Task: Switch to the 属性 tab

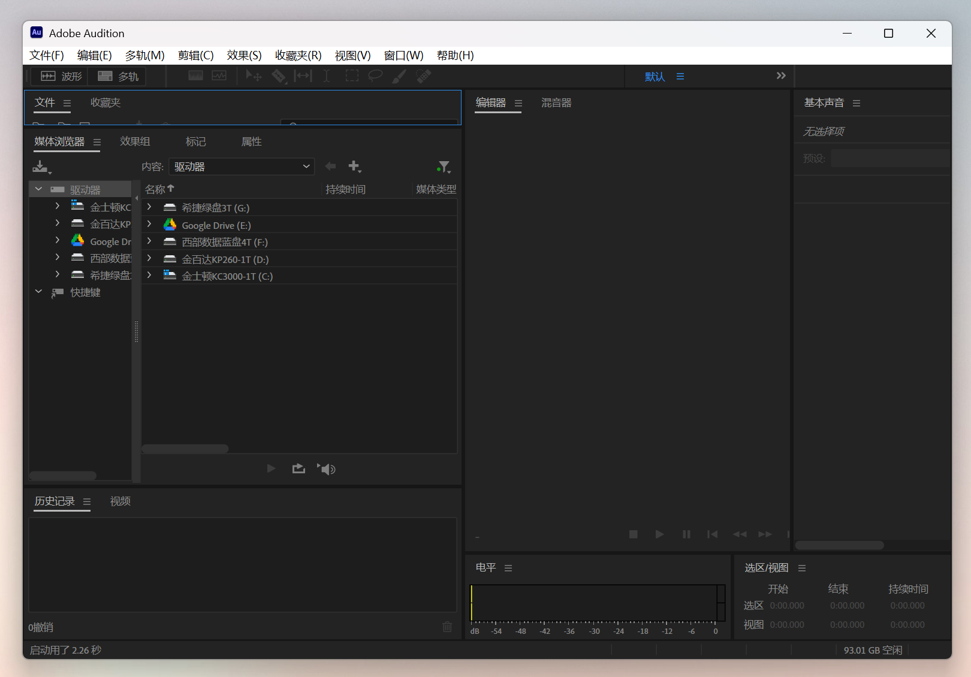Action: [x=252, y=141]
